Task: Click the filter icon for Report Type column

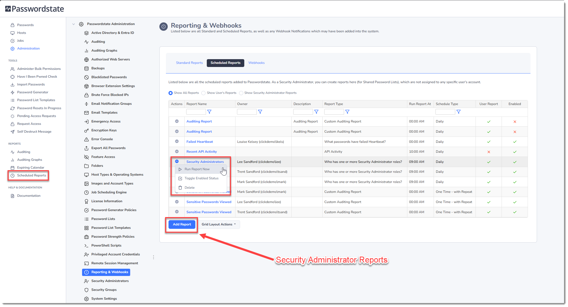Action: tap(347, 112)
